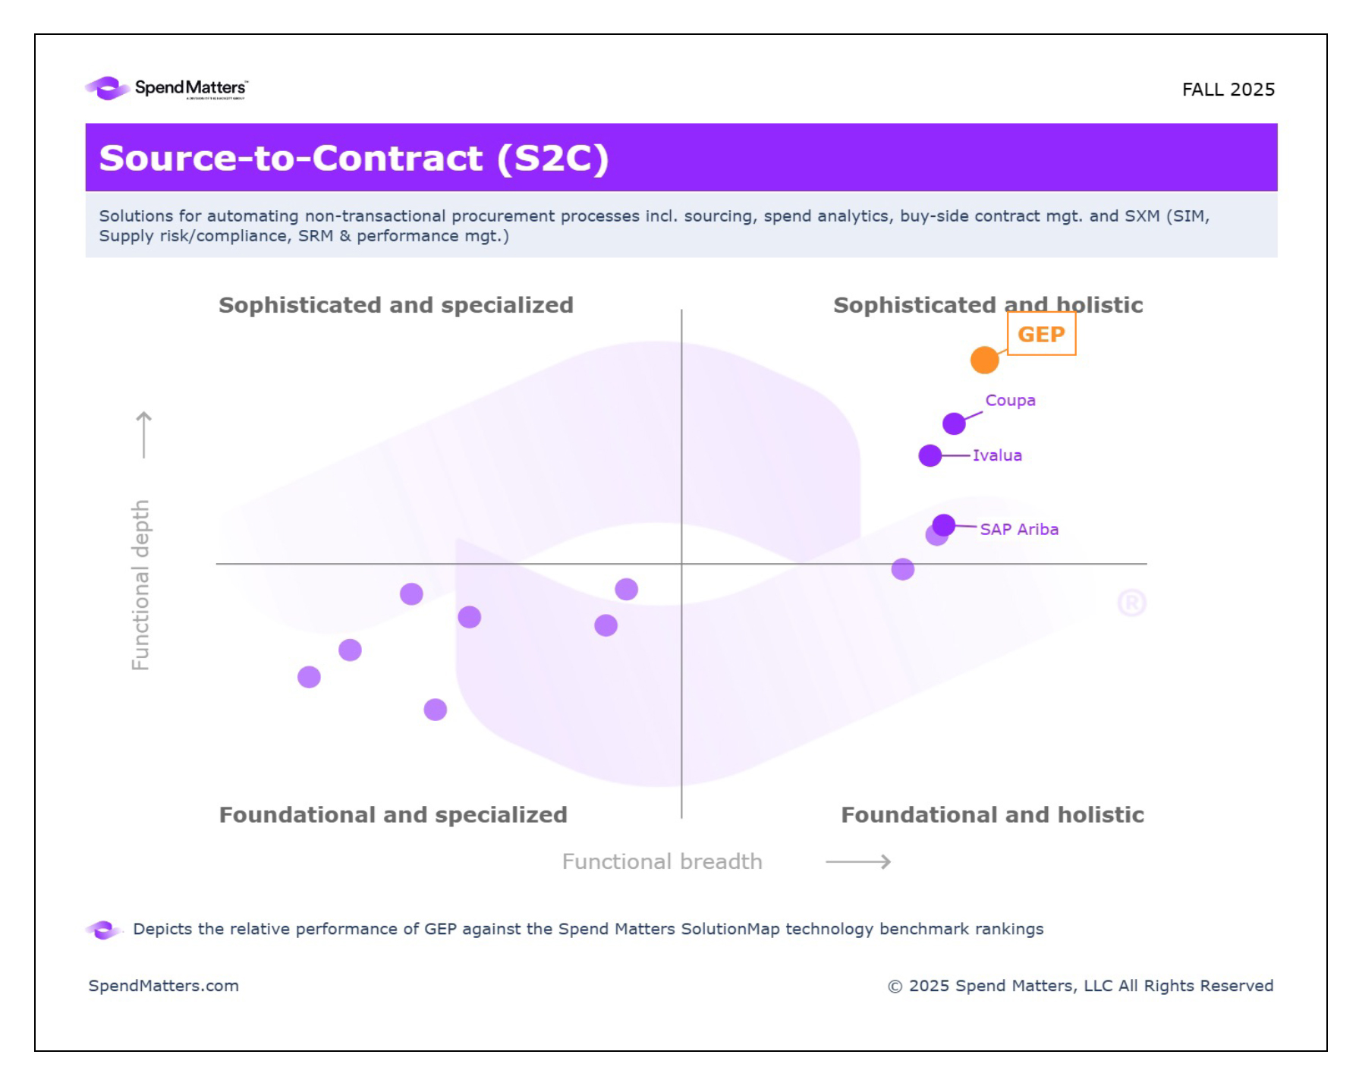Click the Foundational and specialized quadrant heading
The width and height of the screenshot is (1359, 1086).
tap(393, 814)
